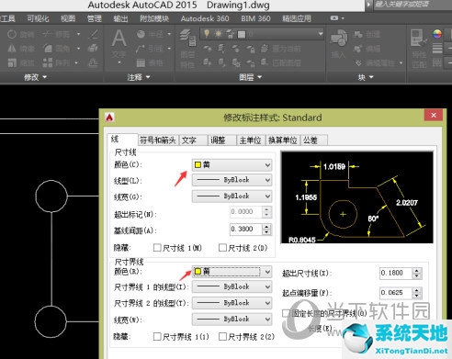Click the Table (表格) icon
452x359 pixels.
tap(141, 62)
